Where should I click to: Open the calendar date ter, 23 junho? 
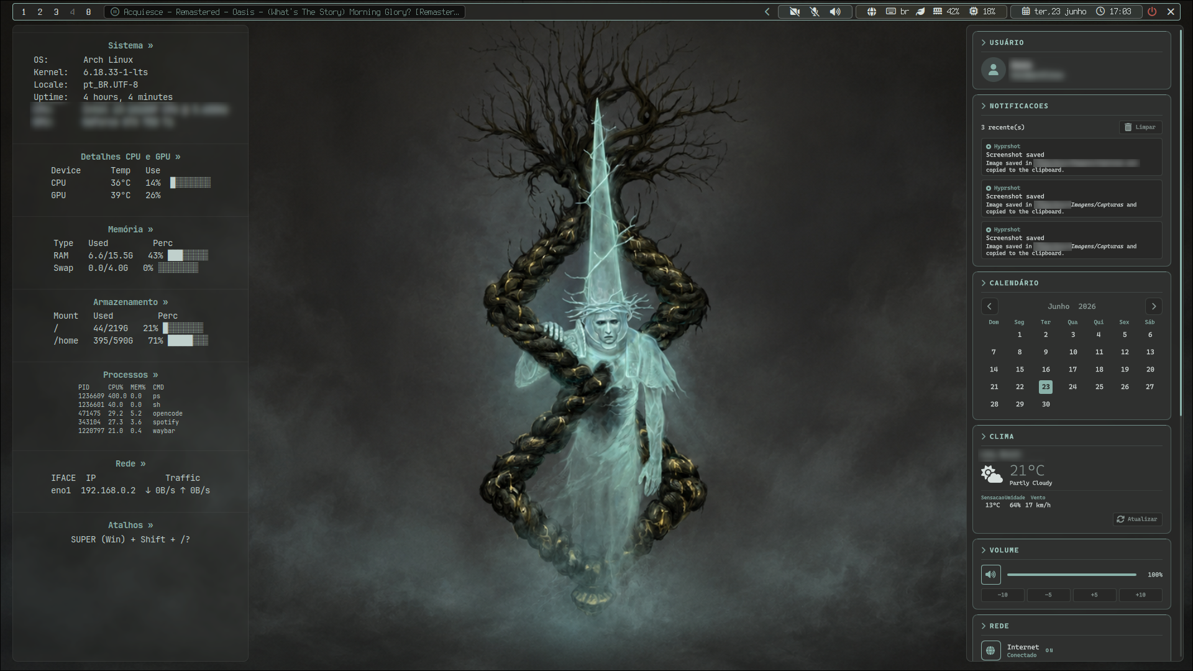tap(1054, 12)
